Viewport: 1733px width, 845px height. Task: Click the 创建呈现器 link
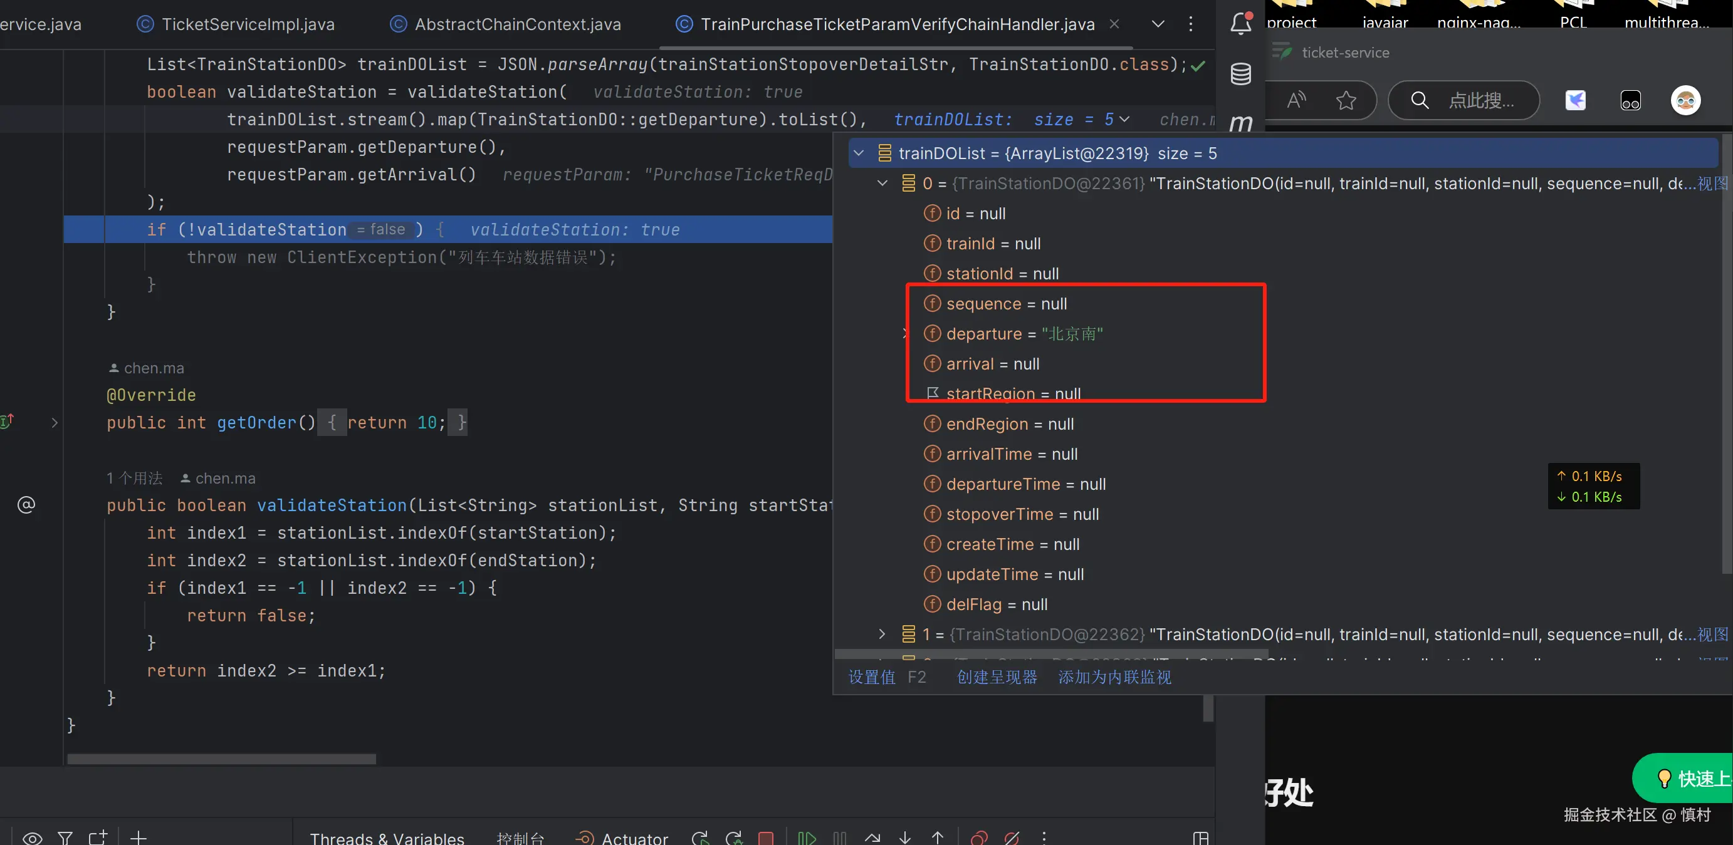tap(997, 677)
